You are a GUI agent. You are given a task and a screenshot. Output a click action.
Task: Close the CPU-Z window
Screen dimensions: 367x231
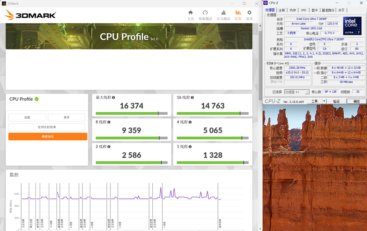[361, 3]
